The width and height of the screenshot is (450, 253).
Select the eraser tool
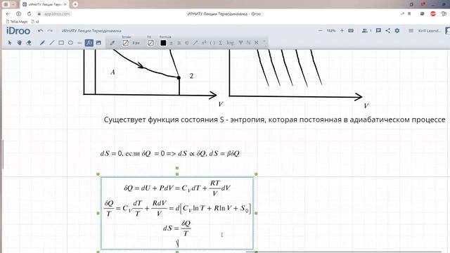coord(29,43)
